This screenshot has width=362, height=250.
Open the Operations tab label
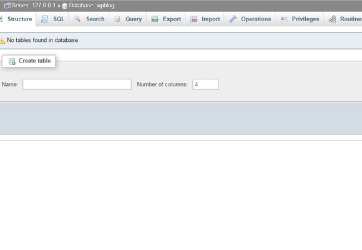coord(256,19)
